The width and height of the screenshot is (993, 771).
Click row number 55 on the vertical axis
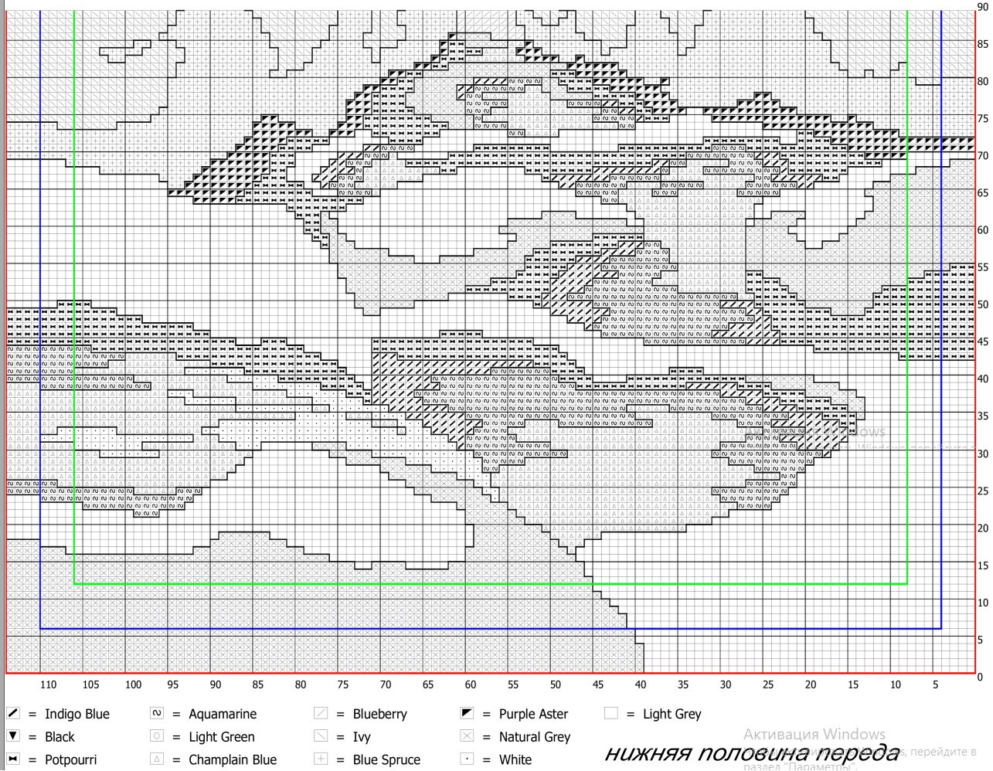coord(982,267)
